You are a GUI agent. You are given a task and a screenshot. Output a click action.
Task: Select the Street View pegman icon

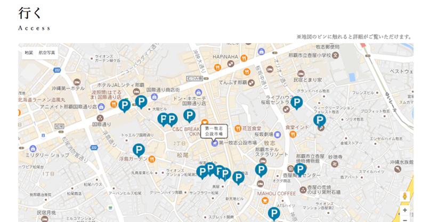tap(404, 196)
